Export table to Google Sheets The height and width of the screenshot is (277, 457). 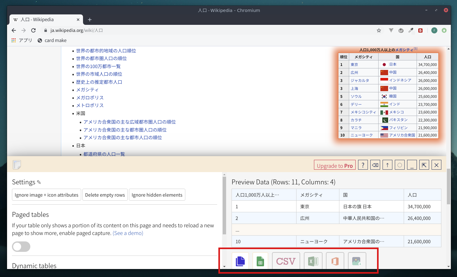click(260, 261)
